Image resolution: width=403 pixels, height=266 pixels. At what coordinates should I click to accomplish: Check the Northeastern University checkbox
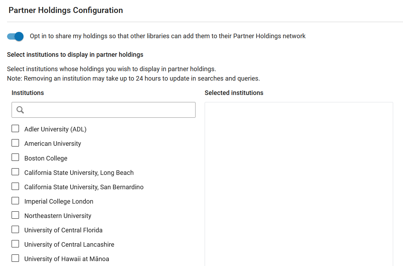(x=15, y=215)
